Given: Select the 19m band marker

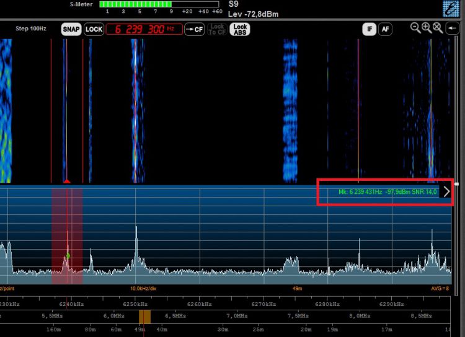Looking at the screenshot, I should pos(332,330).
